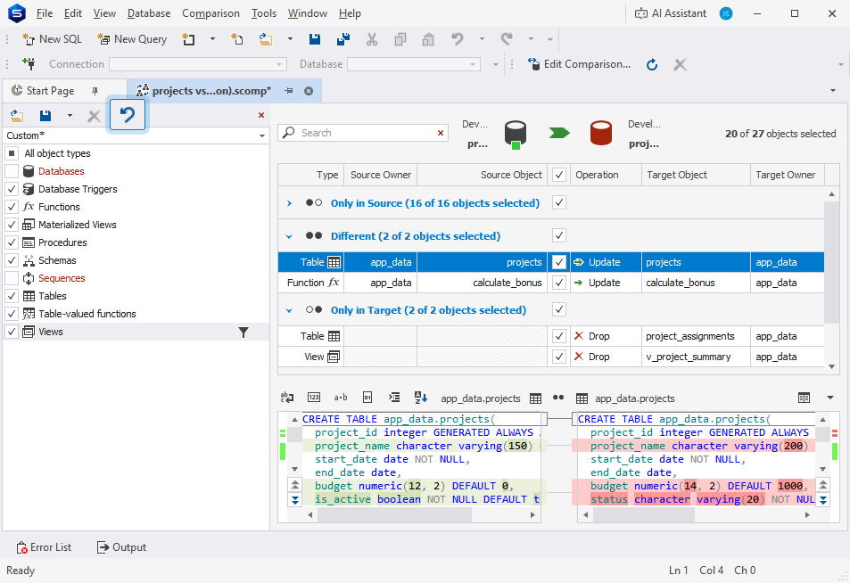Screen dimensions: 850x583
Task: Open the Database menu
Action: tap(149, 13)
